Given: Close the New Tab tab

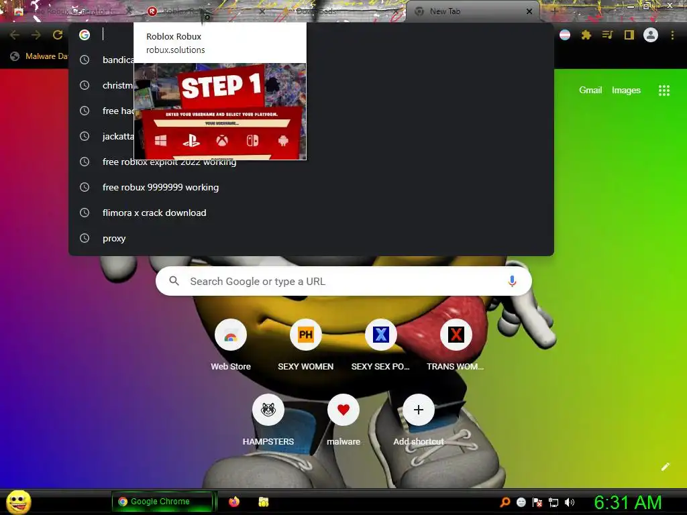Looking at the screenshot, I should (529, 11).
